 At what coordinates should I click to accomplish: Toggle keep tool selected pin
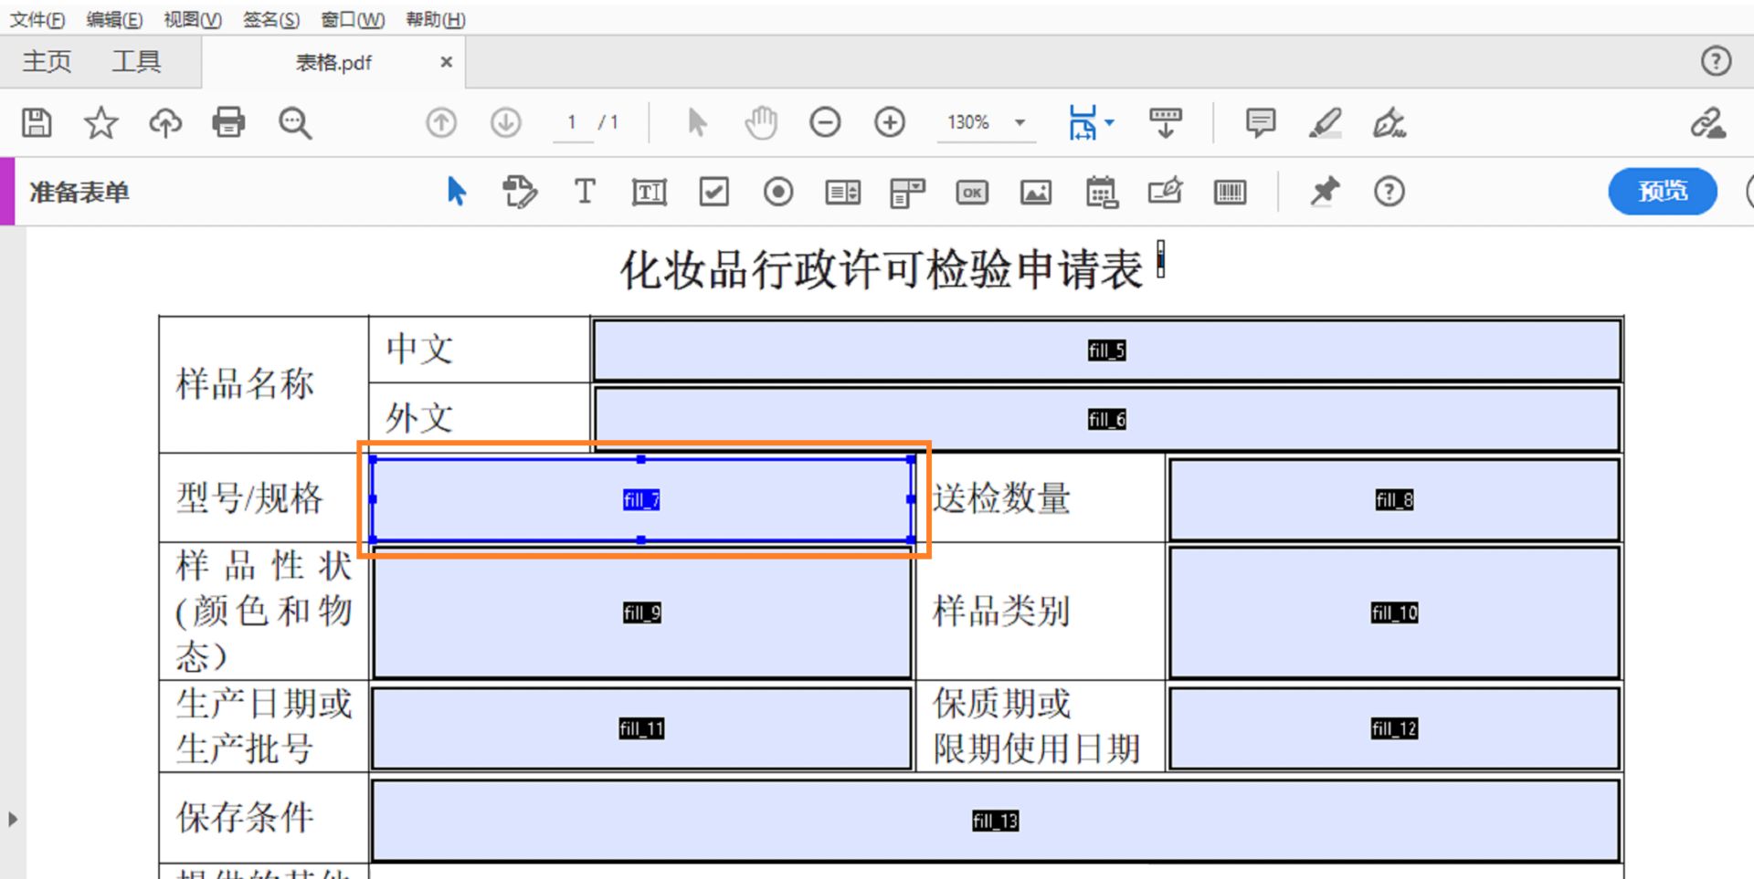1326,192
